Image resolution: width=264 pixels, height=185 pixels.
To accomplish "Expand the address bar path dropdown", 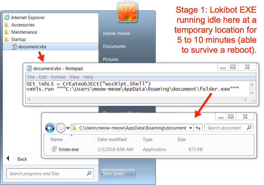I will 190,128.
